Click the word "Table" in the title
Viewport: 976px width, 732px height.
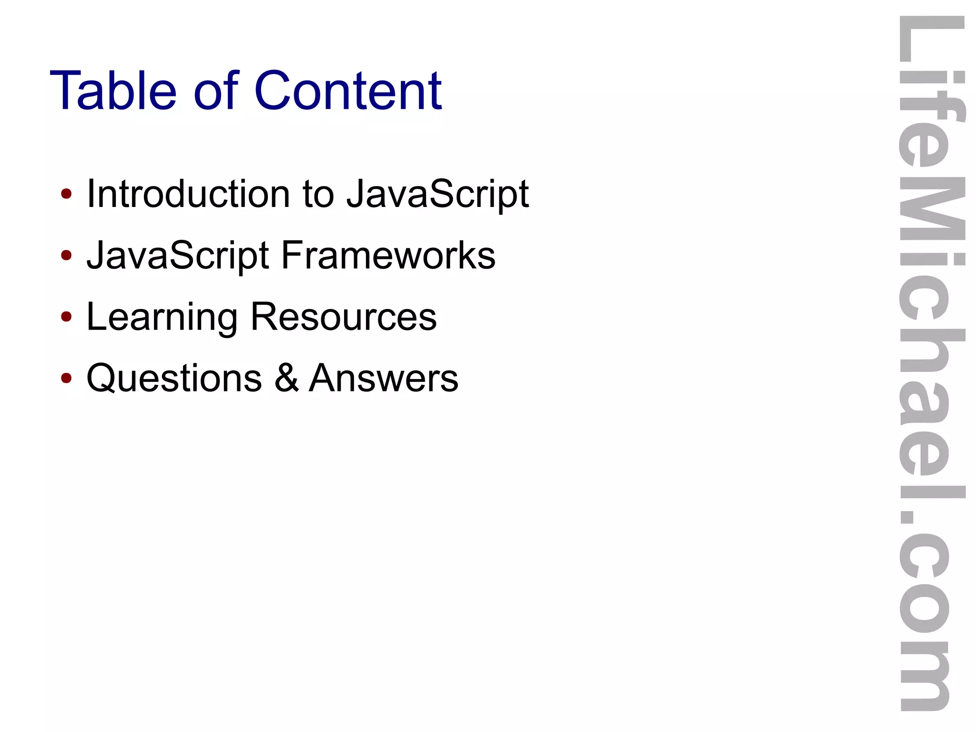[x=113, y=90]
